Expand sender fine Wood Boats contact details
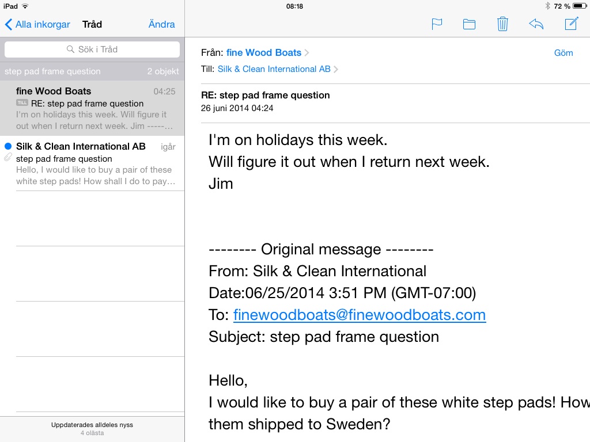The height and width of the screenshot is (442, 590). pos(264,52)
